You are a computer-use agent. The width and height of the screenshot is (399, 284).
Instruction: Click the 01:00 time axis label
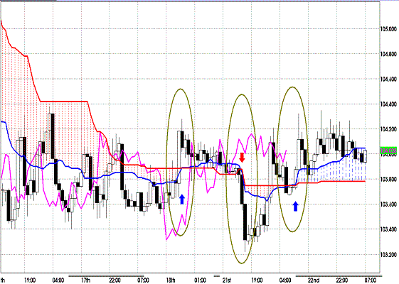[x=201, y=280]
